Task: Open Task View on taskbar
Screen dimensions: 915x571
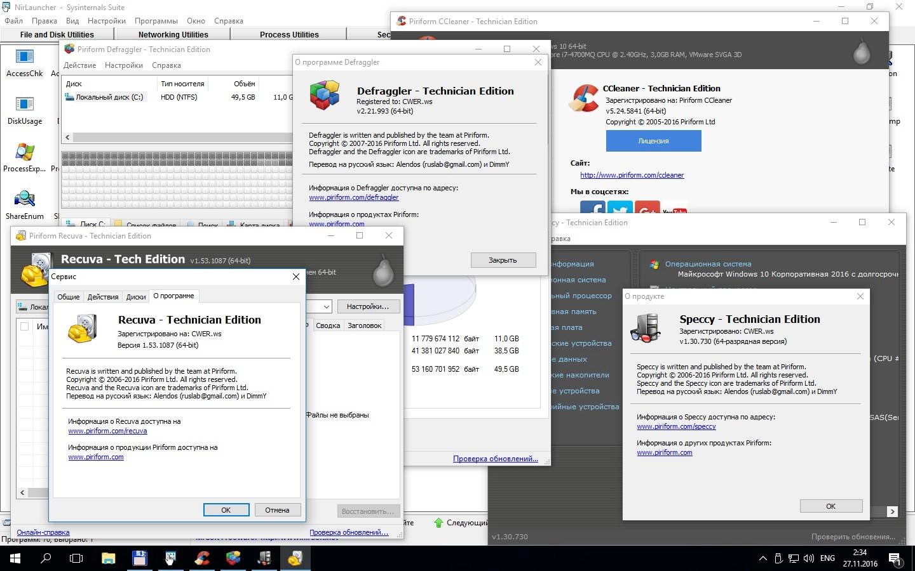Action: (x=76, y=558)
